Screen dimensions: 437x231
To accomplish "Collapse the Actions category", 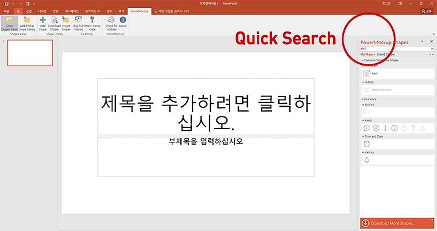I will (x=363, y=105).
